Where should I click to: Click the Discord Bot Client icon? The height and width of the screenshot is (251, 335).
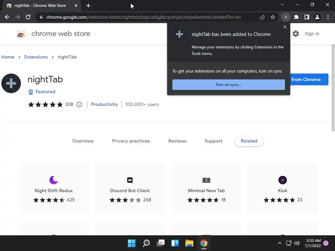pos(130,180)
